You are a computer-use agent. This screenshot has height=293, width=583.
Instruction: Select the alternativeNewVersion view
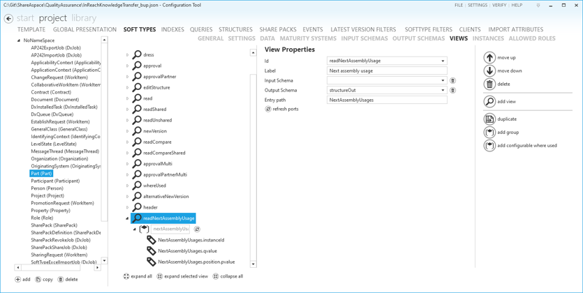tap(166, 197)
